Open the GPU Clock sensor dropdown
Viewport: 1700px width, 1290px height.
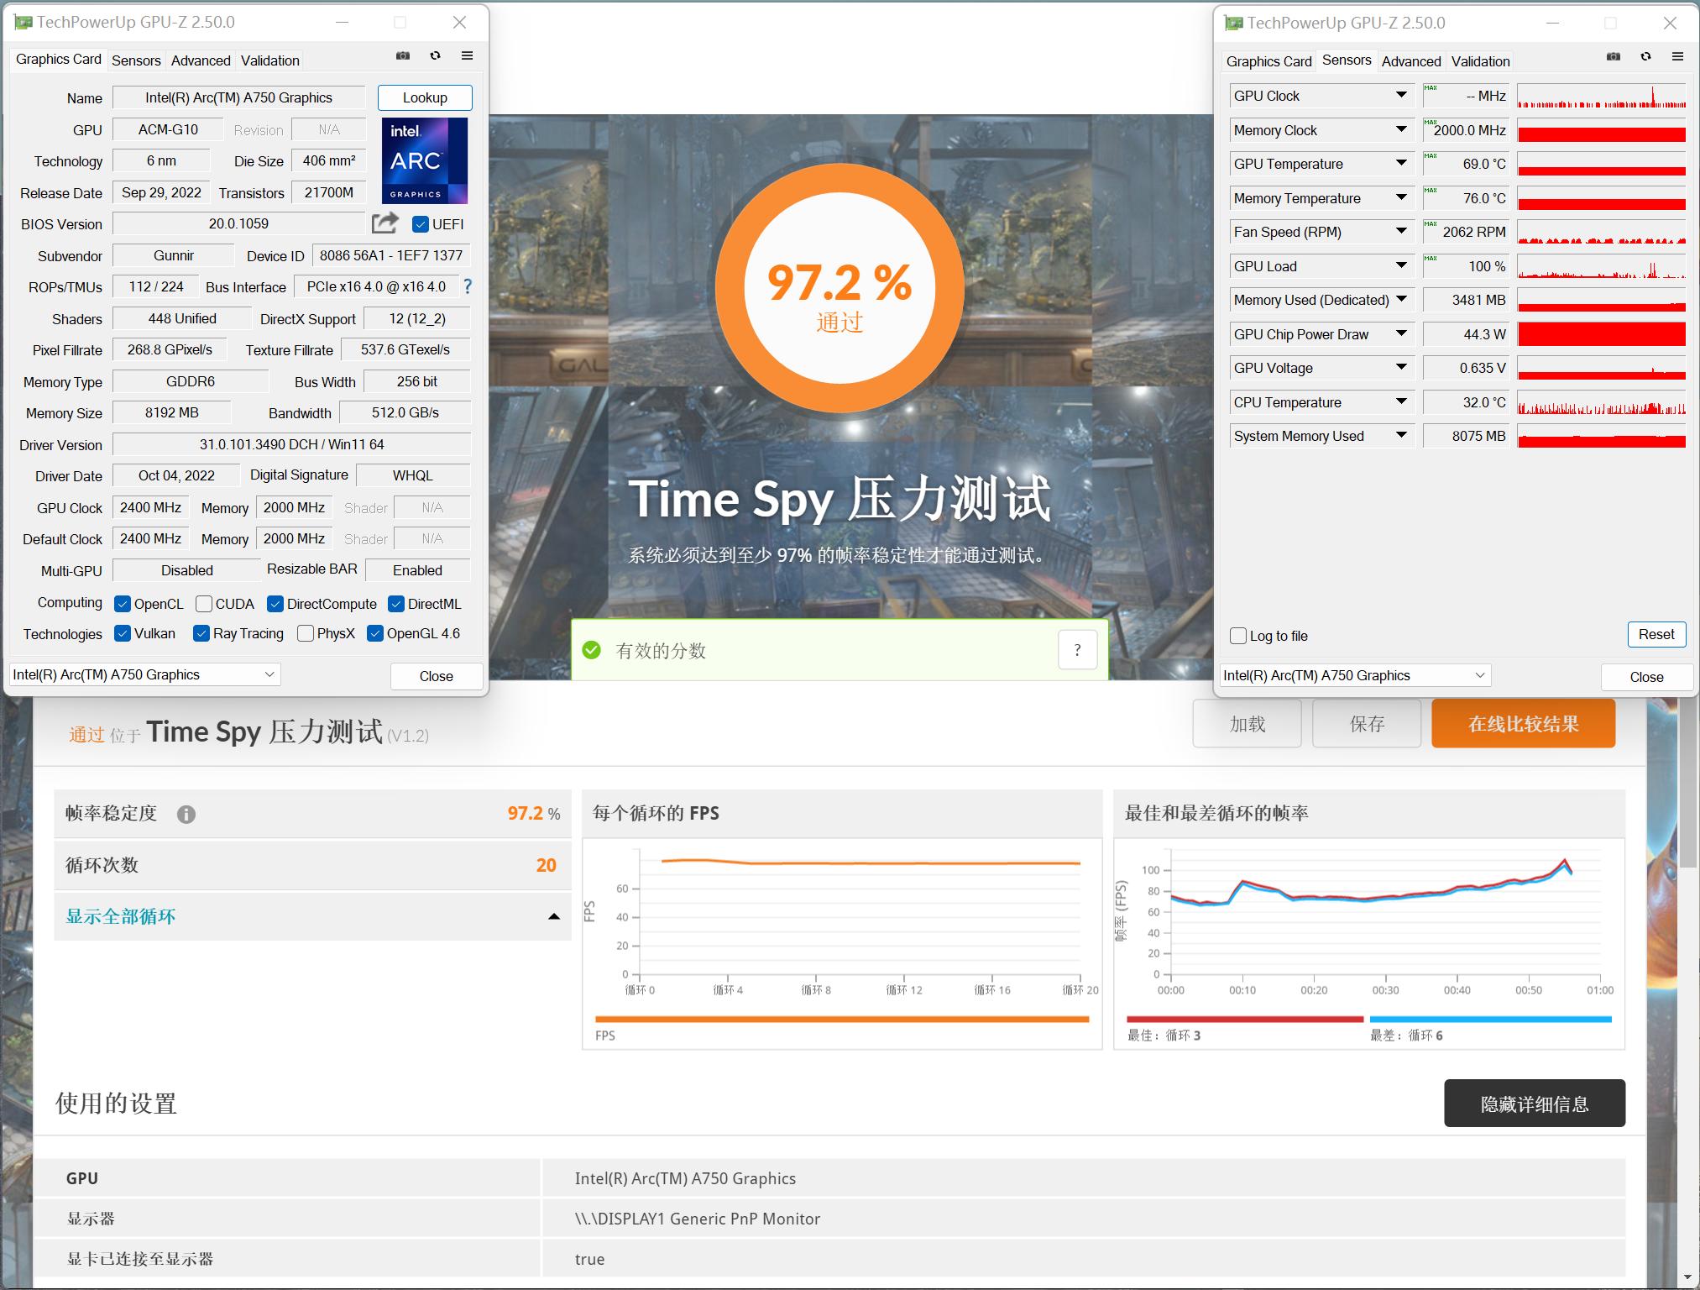pos(1400,96)
